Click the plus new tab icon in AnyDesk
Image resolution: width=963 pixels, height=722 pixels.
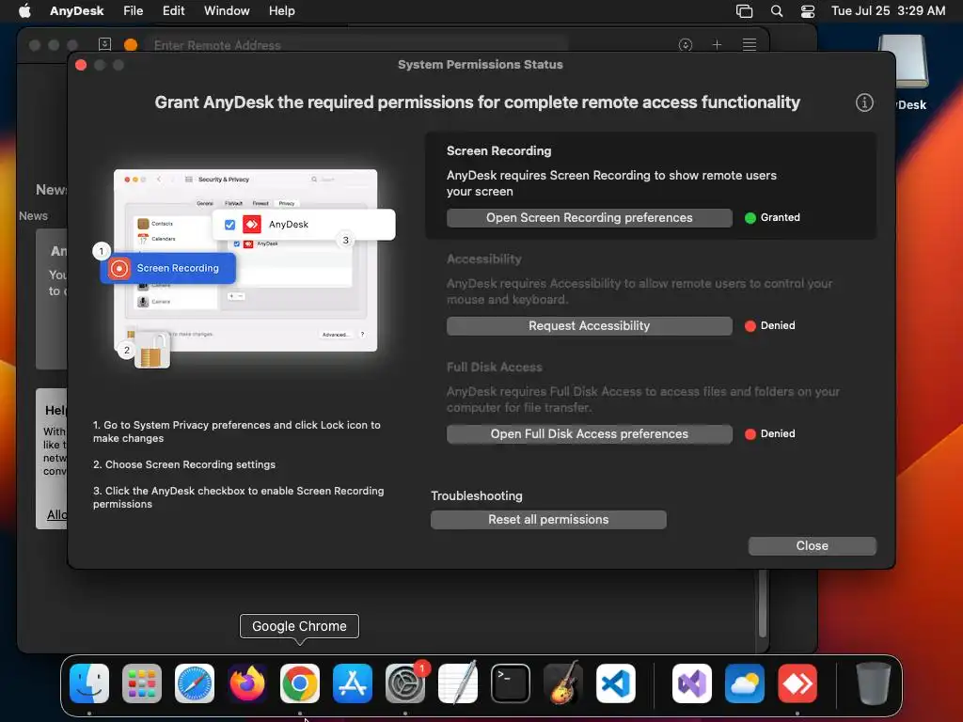[x=717, y=45]
